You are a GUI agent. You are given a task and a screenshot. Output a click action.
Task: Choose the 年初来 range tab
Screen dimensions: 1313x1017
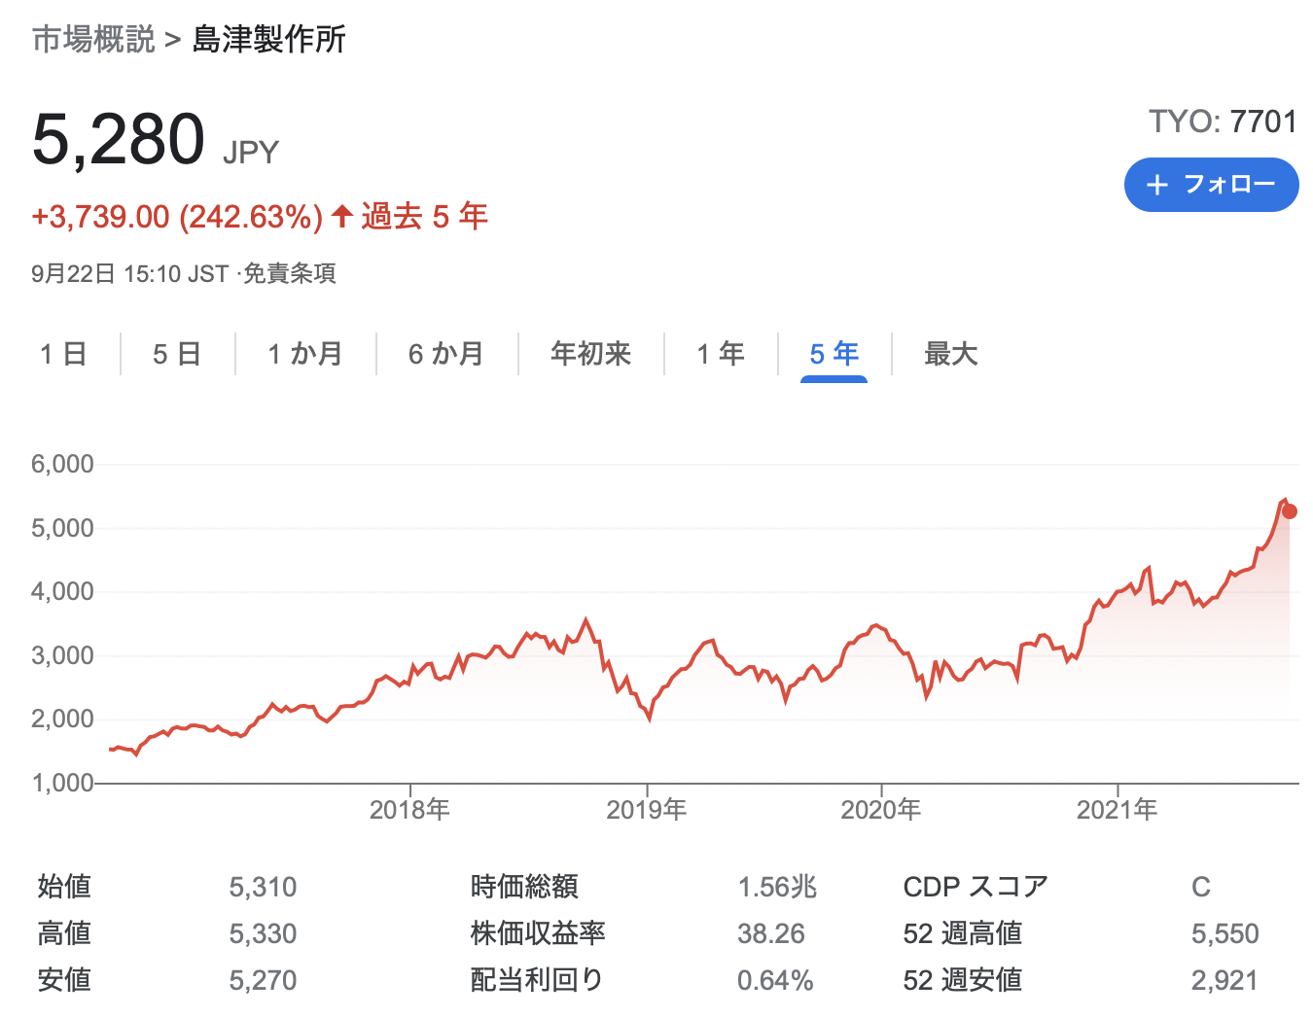point(591,354)
